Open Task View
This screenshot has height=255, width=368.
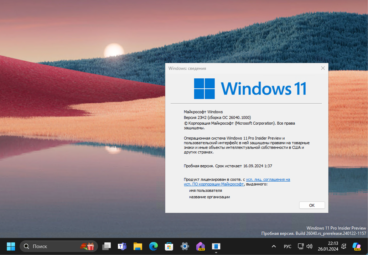coord(107,246)
